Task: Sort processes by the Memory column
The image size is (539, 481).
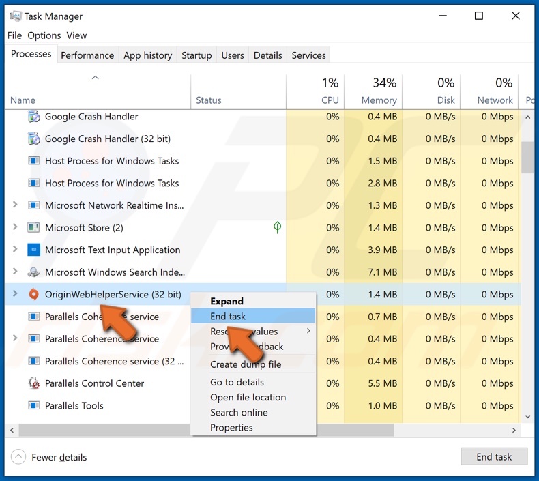Action: pos(373,92)
